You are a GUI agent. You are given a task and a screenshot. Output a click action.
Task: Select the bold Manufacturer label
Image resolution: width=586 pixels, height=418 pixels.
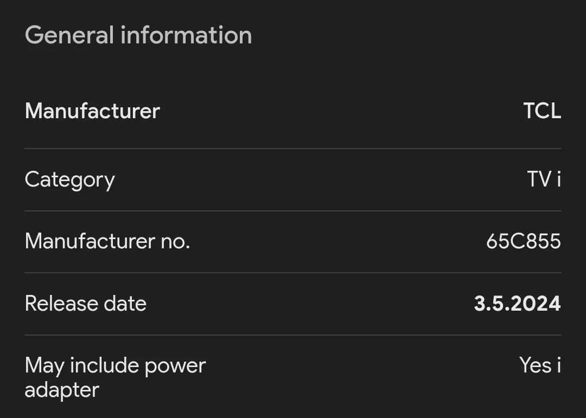coord(92,111)
